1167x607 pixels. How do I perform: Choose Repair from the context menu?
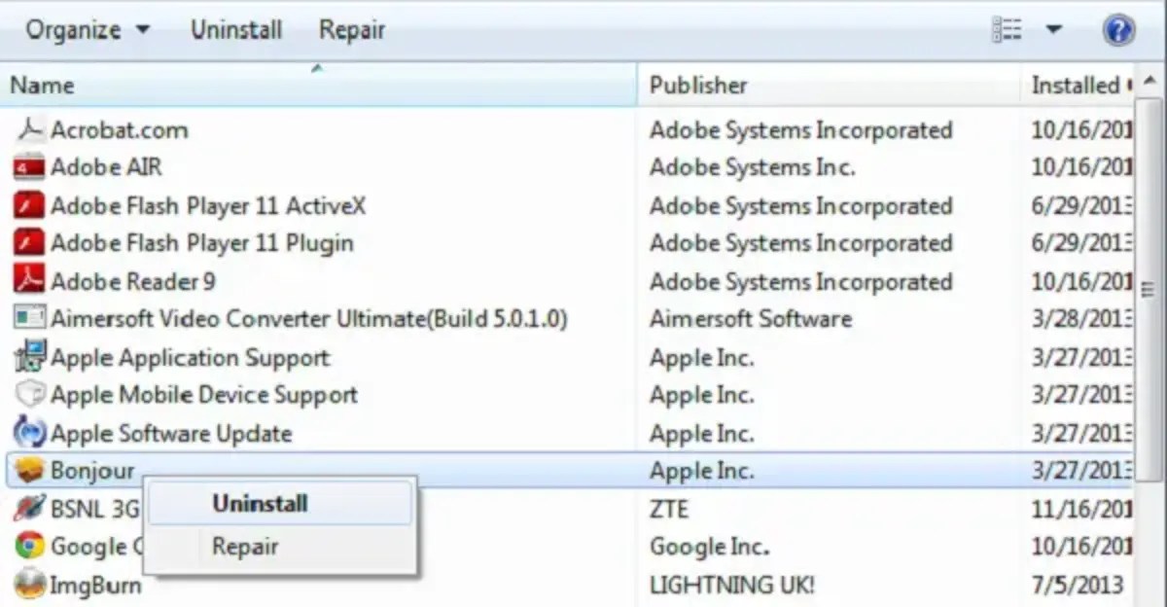tap(244, 546)
